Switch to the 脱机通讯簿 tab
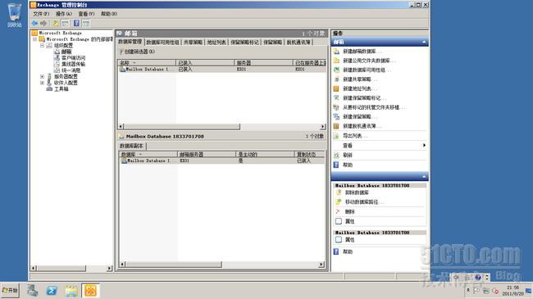This screenshot has height=299, width=533. (x=298, y=42)
